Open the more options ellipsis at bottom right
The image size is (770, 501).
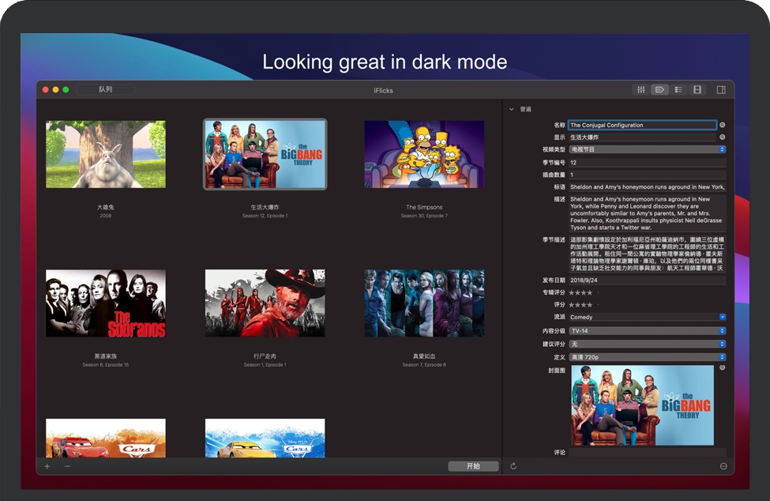coord(723,466)
